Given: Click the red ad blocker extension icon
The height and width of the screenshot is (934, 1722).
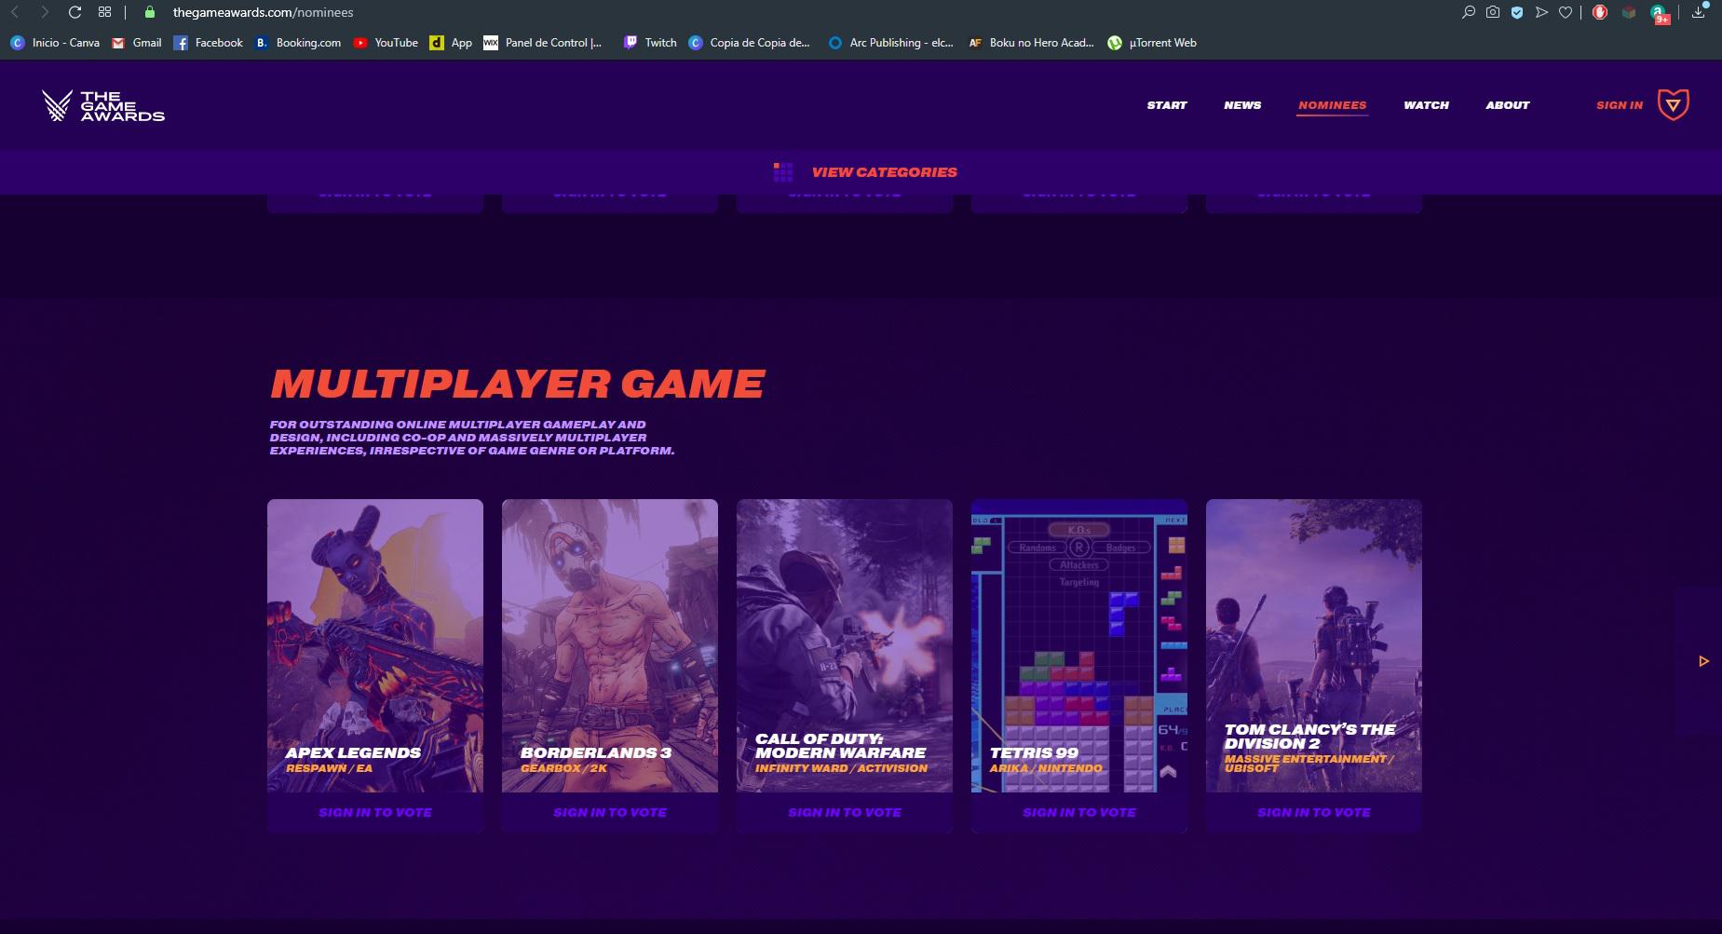Looking at the screenshot, I should pos(1600,12).
